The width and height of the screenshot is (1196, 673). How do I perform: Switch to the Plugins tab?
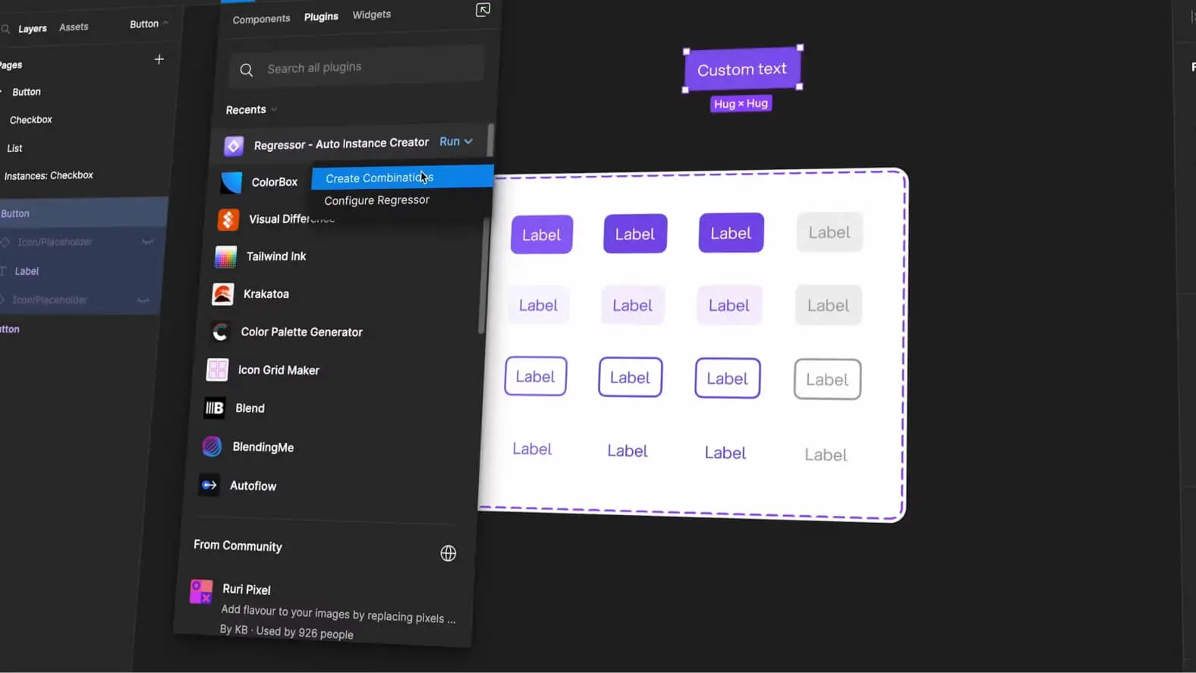(321, 17)
